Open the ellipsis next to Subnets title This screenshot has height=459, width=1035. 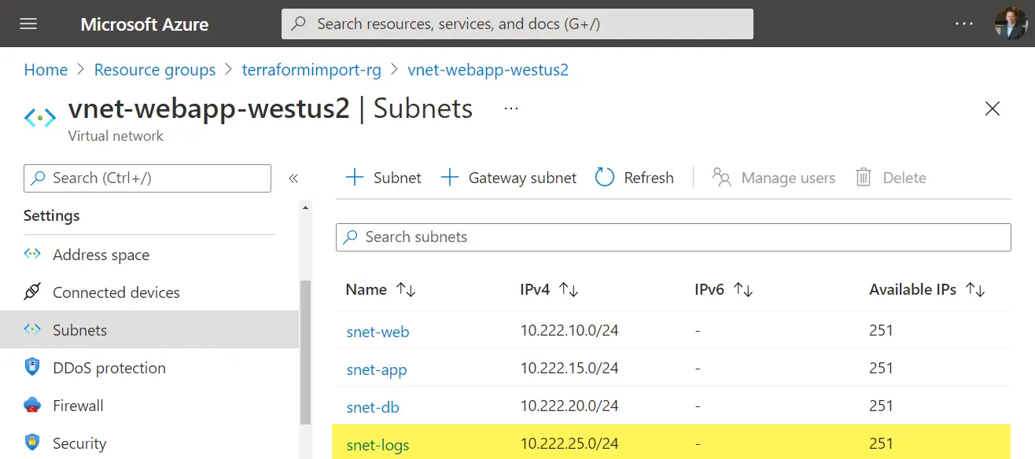pos(511,108)
